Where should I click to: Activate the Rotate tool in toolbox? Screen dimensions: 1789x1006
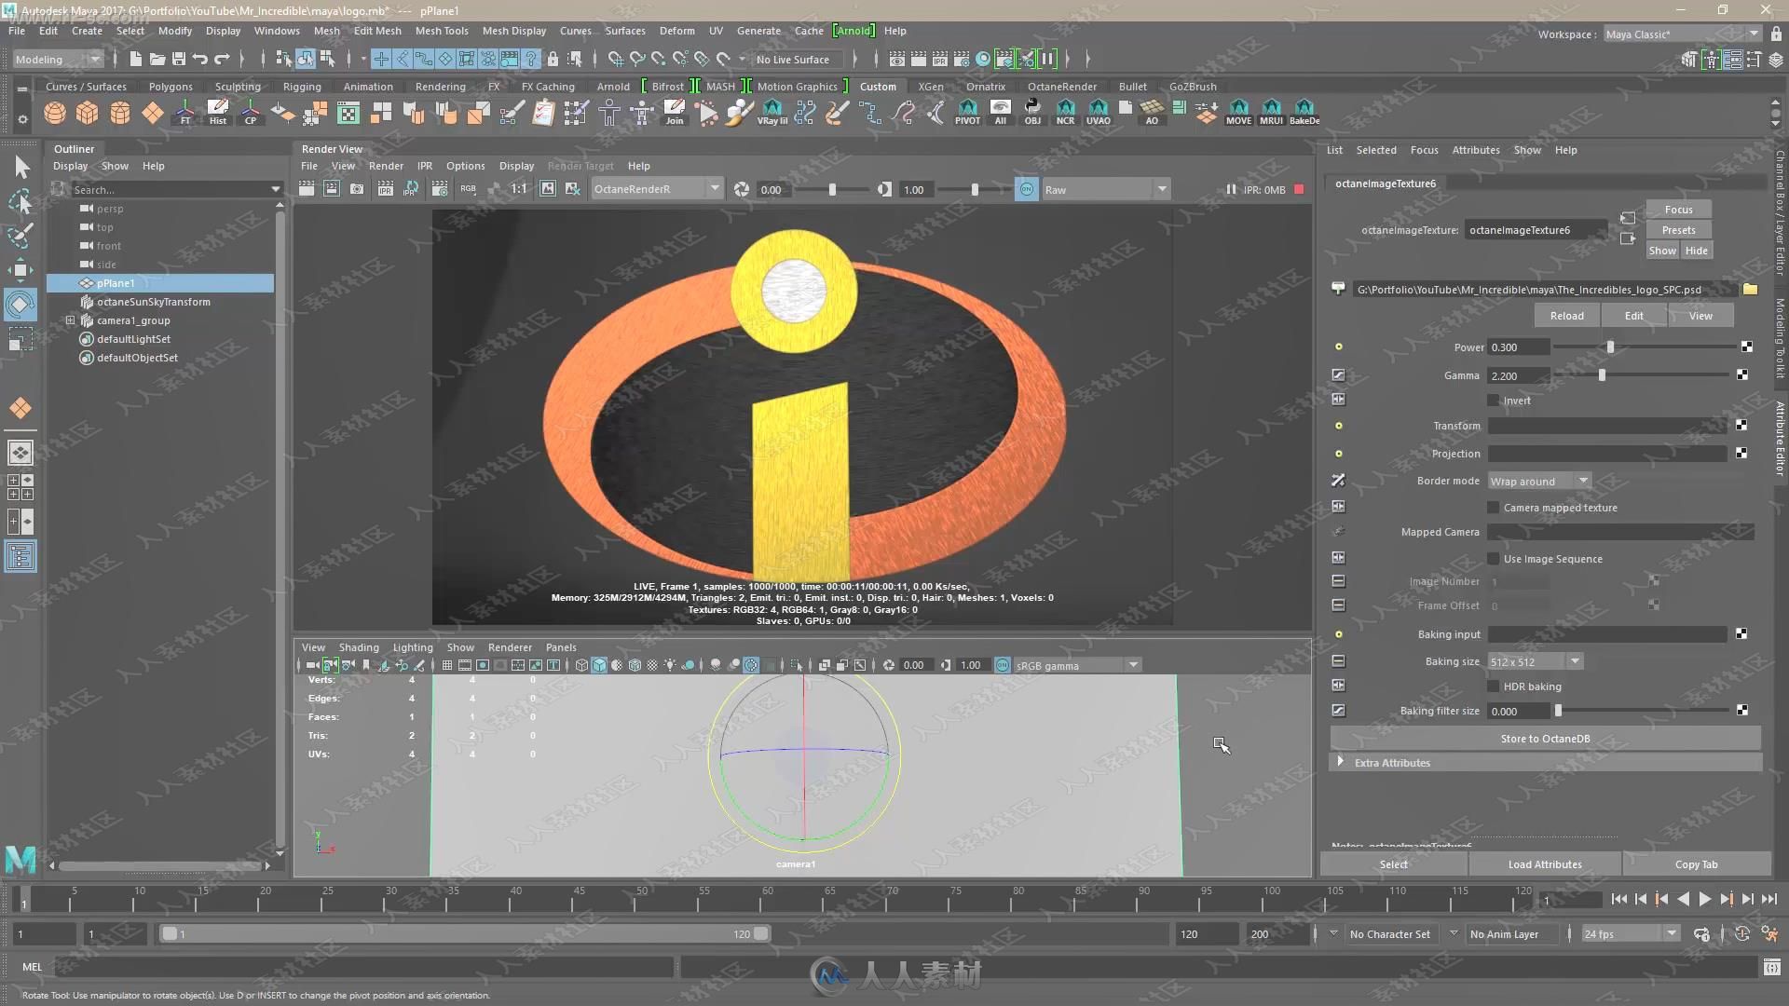[x=20, y=305]
